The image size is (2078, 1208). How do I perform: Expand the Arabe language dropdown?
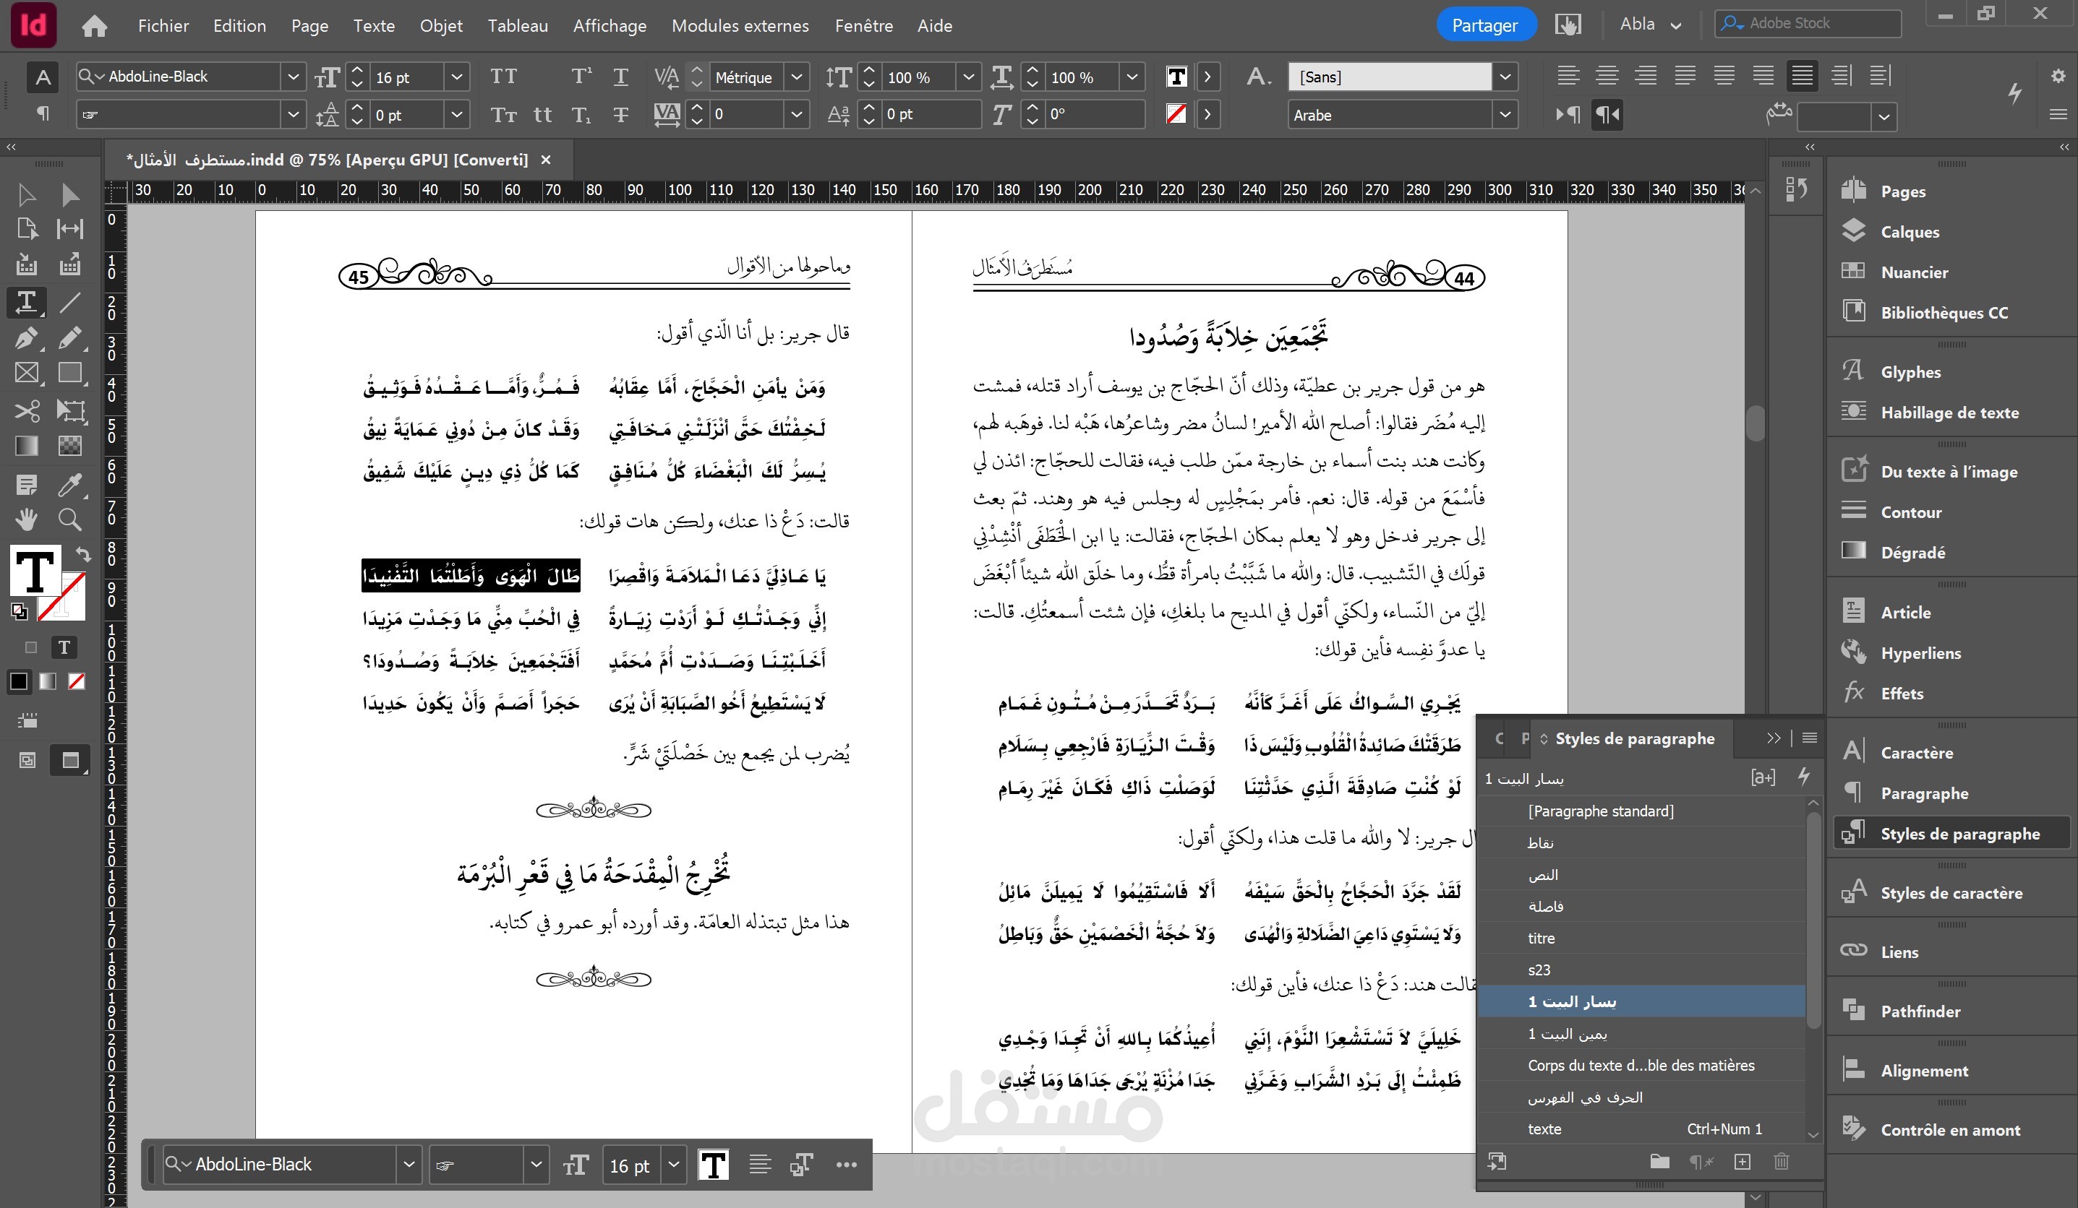coord(1505,115)
